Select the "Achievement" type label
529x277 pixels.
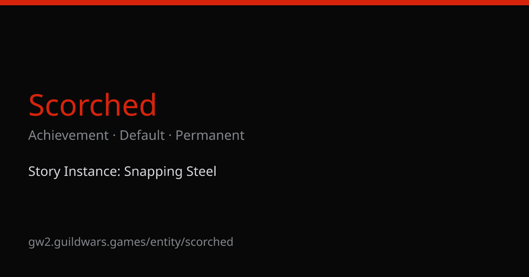68,135
